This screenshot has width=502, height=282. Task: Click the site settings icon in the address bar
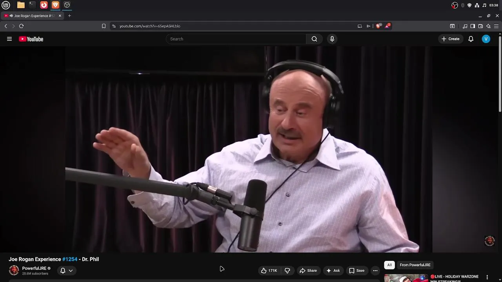click(114, 26)
